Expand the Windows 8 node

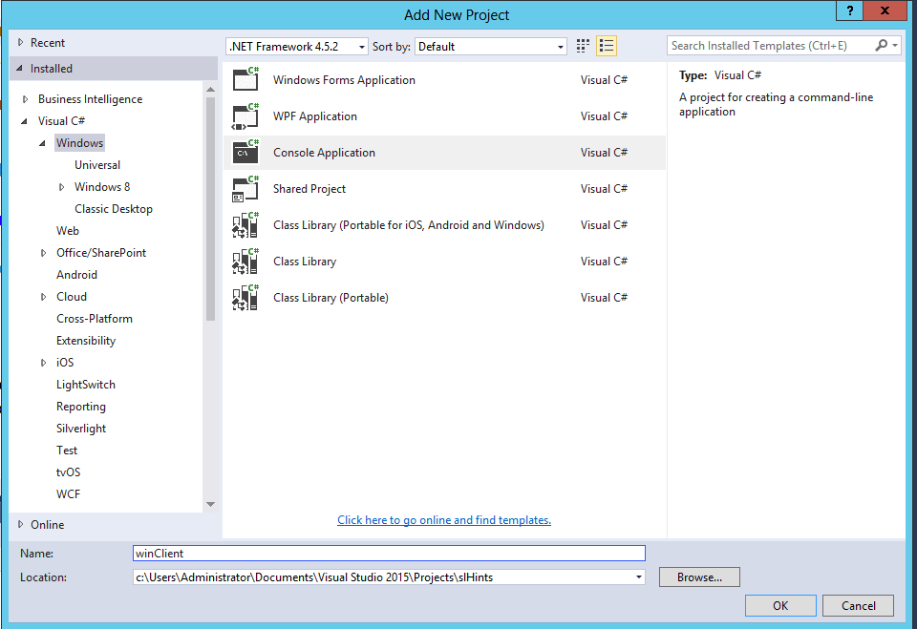coord(61,187)
